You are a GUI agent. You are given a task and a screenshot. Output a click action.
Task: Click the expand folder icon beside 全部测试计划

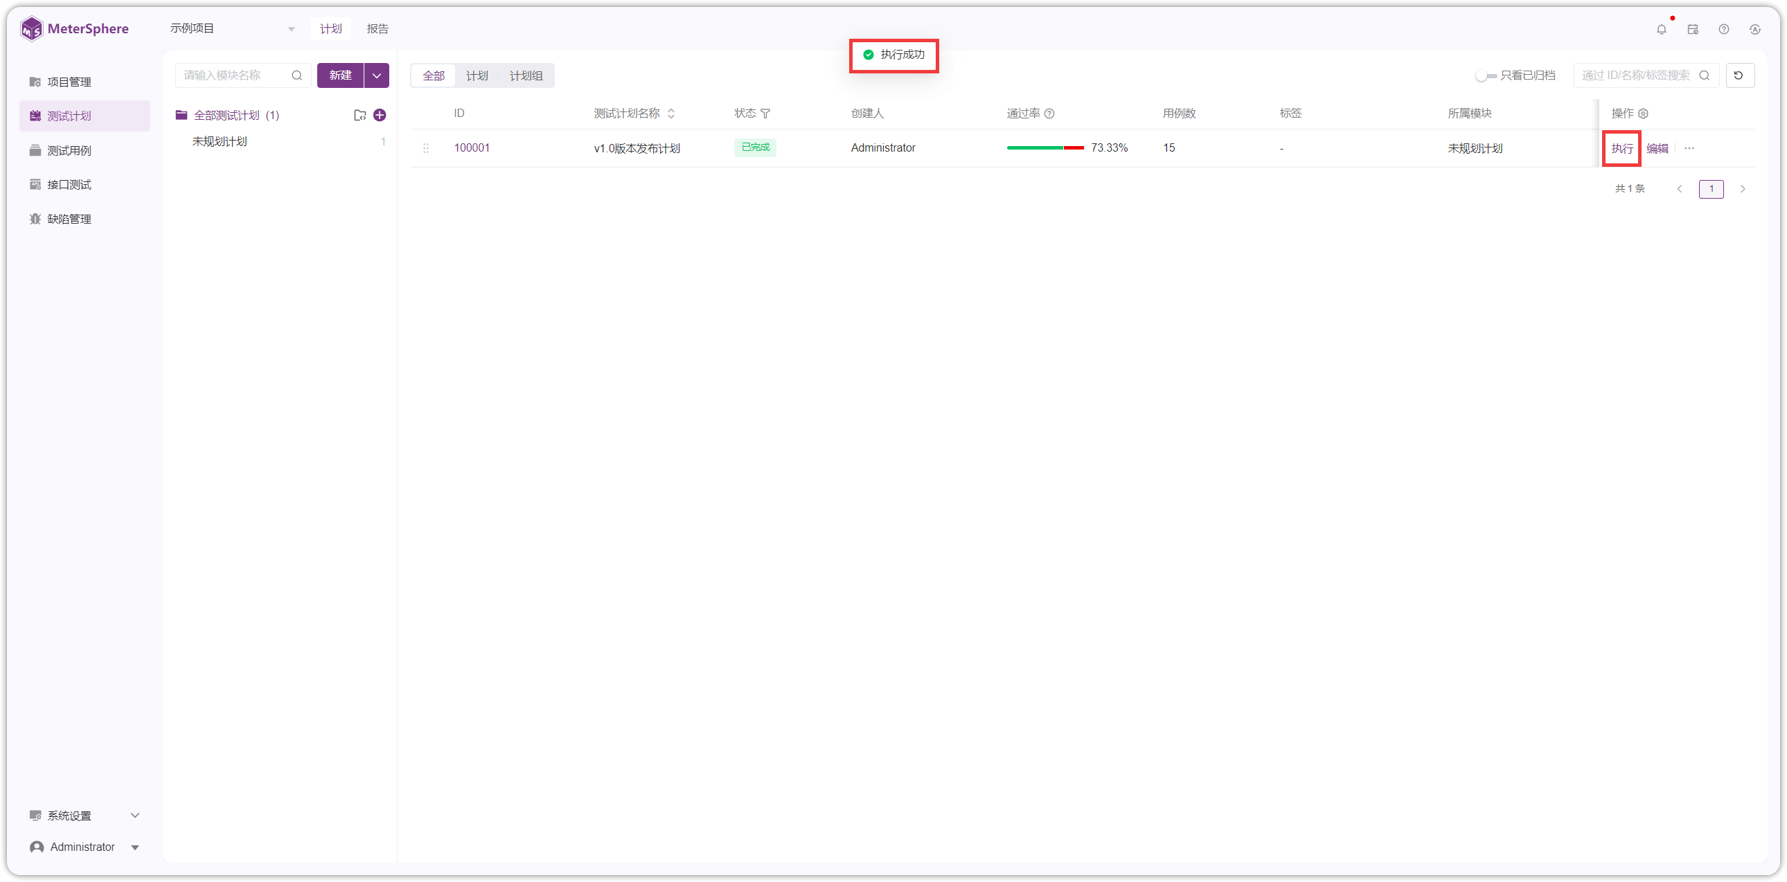359,115
